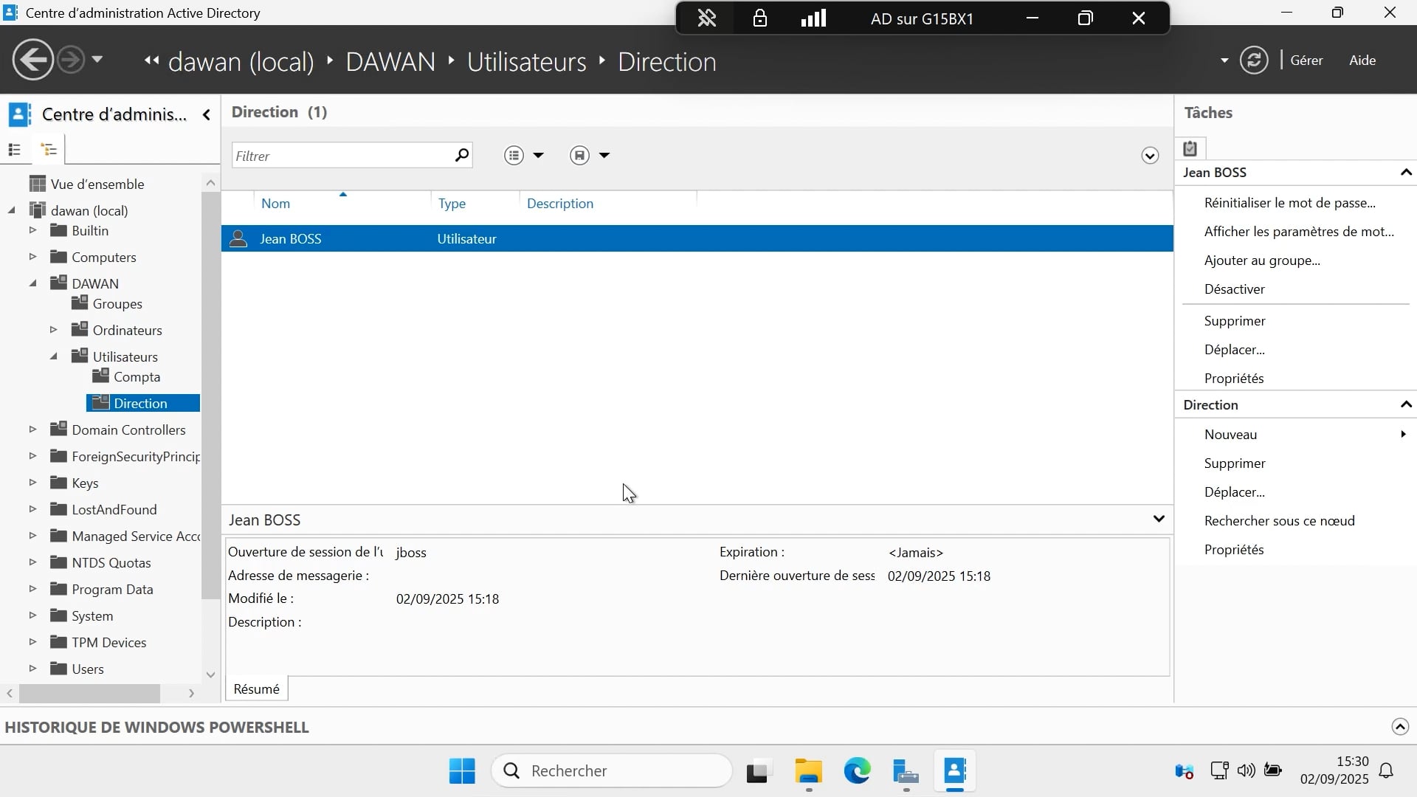This screenshot has height=797, width=1417.
Task: Open File Explorer from the taskbar
Action: [808, 771]
